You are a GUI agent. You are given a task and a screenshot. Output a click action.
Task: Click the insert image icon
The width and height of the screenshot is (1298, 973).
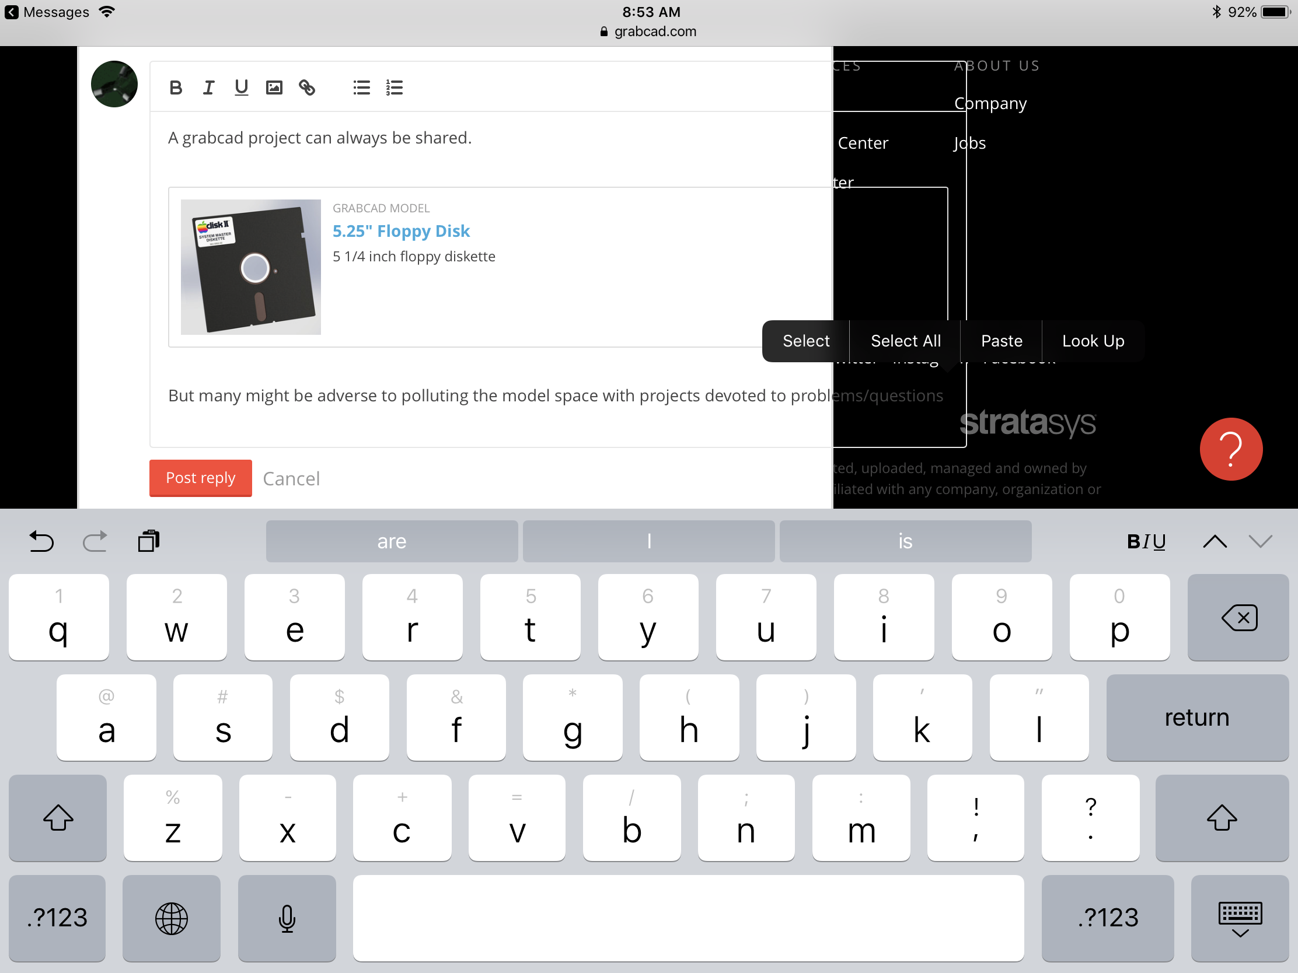(x=274, y=88)
